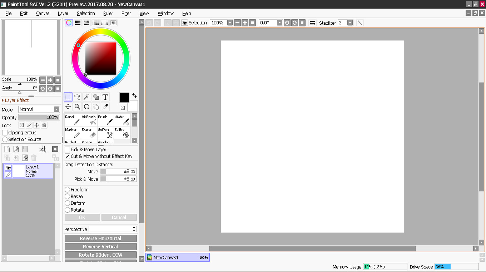Select the Deform transform option
Image resolution: width=486 pixels, height=272 pixels.
point(67,203)
